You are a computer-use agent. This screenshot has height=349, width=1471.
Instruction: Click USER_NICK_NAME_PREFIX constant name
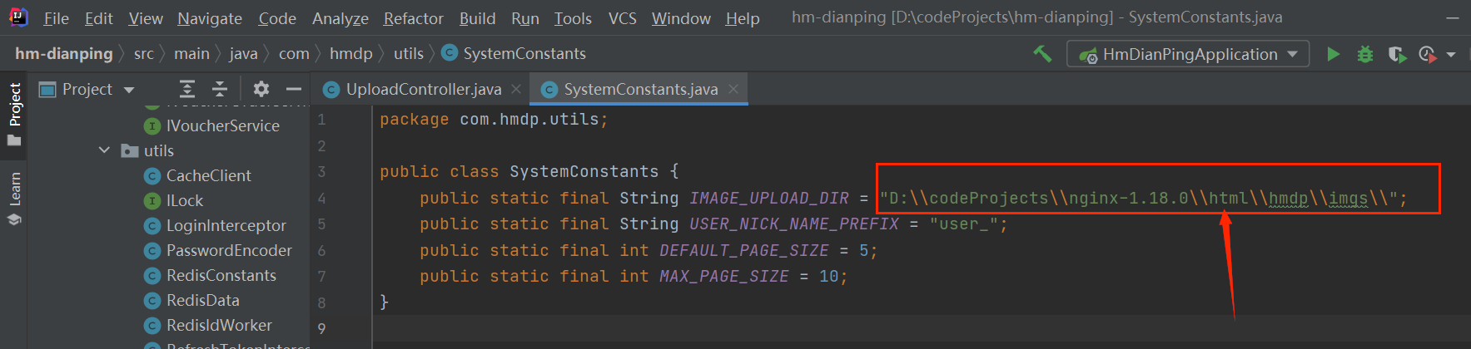tap(794, 224)
